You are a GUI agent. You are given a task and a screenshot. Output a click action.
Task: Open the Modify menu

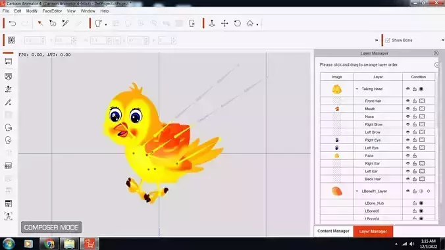[32, 11]
